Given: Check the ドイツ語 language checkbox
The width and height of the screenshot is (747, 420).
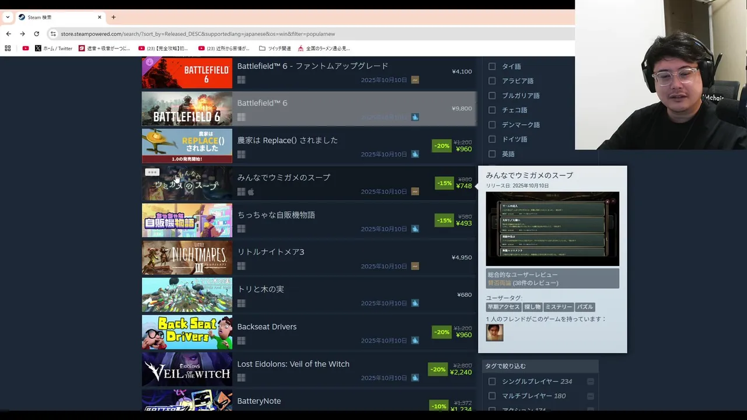Looking at the screenshot, I should point(492,139).
